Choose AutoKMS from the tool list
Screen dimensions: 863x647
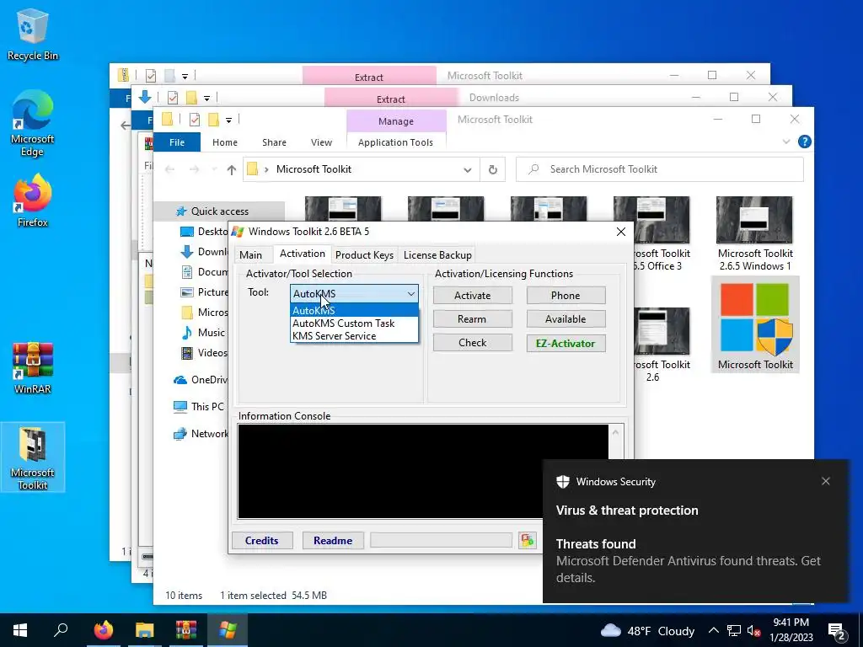[x=354, y=311]
